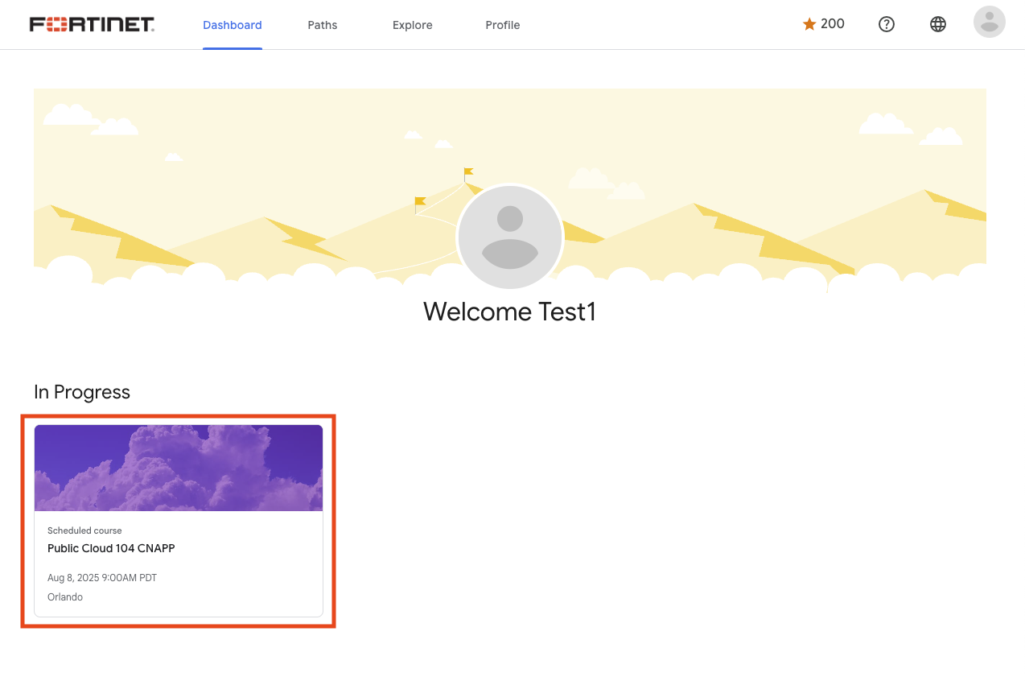Open the Profile tab

point(503,25)
